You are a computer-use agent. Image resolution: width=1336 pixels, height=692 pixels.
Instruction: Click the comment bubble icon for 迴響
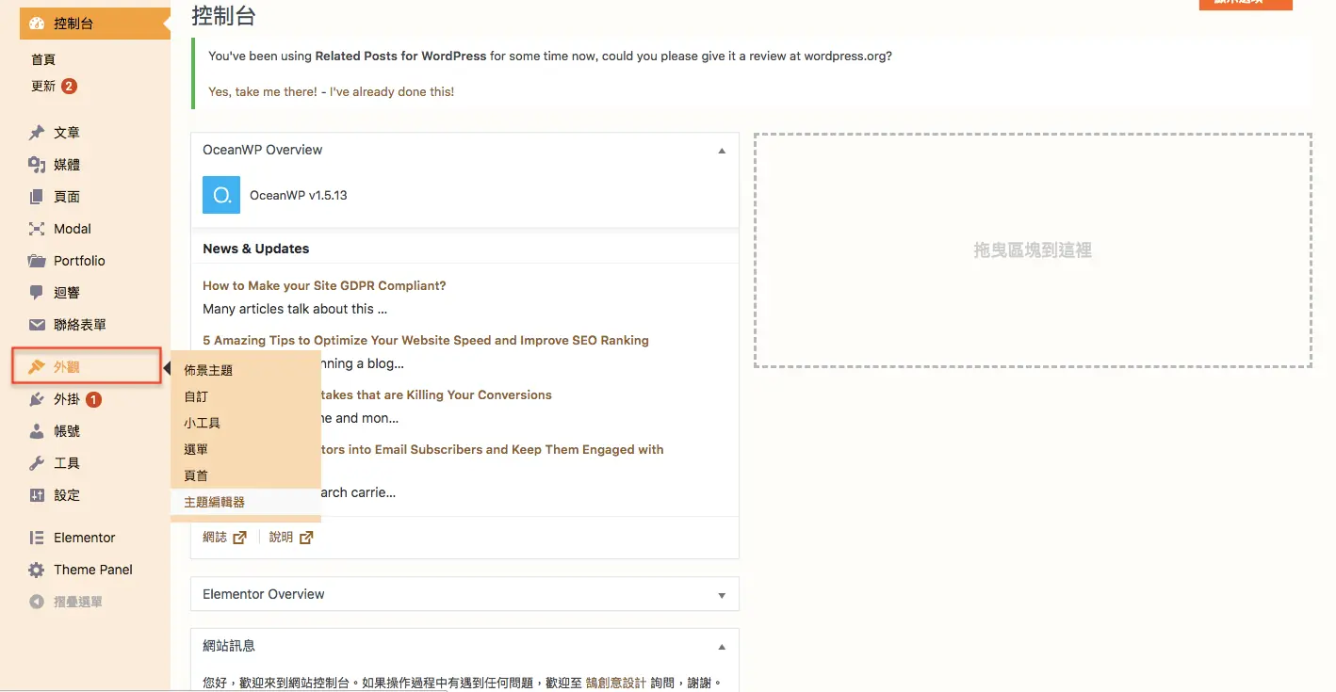point(37,293)
